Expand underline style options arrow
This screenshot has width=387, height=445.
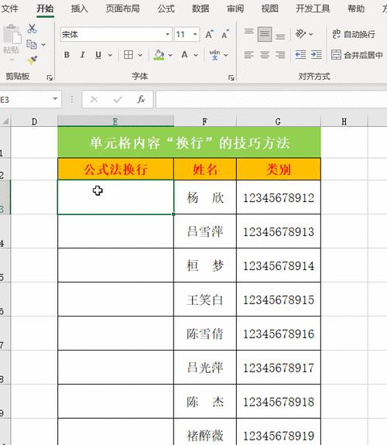[110, 55]
